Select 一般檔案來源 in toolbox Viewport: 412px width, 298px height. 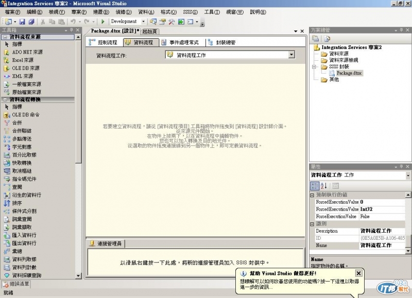[23, 84]
